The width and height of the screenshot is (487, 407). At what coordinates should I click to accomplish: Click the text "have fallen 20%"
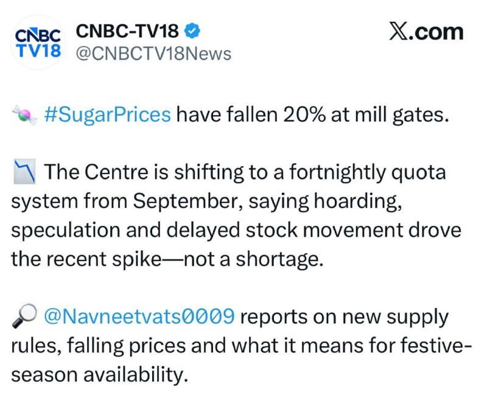tap(251, 115)
